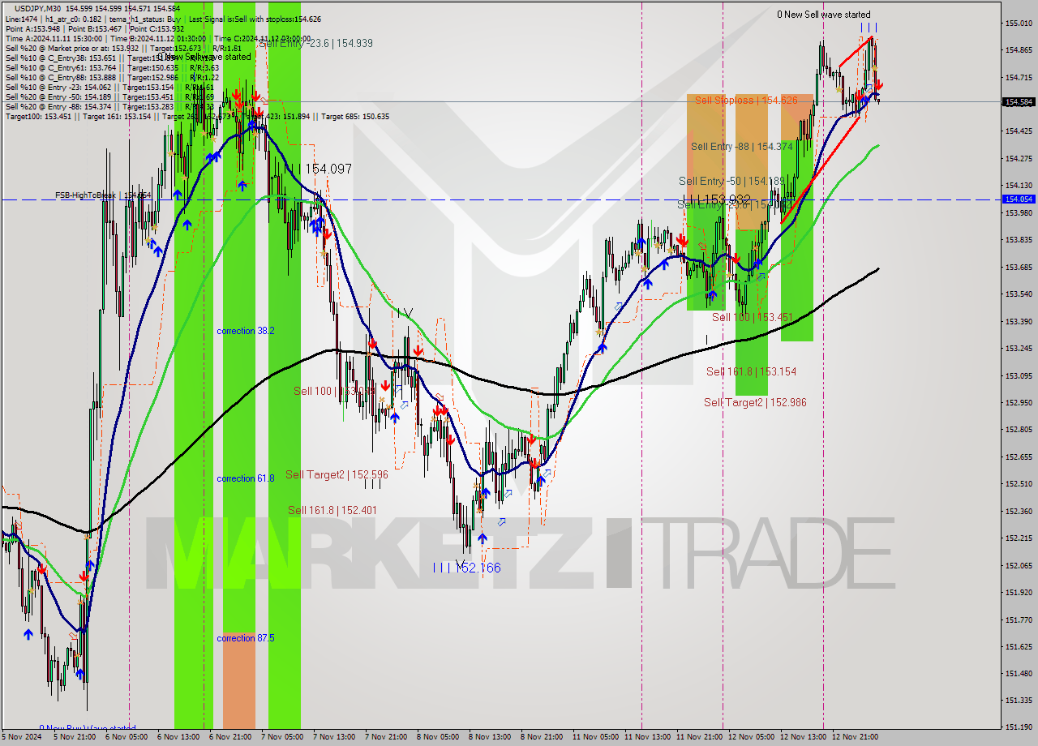This screenshot has width=1038, height=746.
Task: Select the 'correction 61.8' label
Action: point(246,478)
